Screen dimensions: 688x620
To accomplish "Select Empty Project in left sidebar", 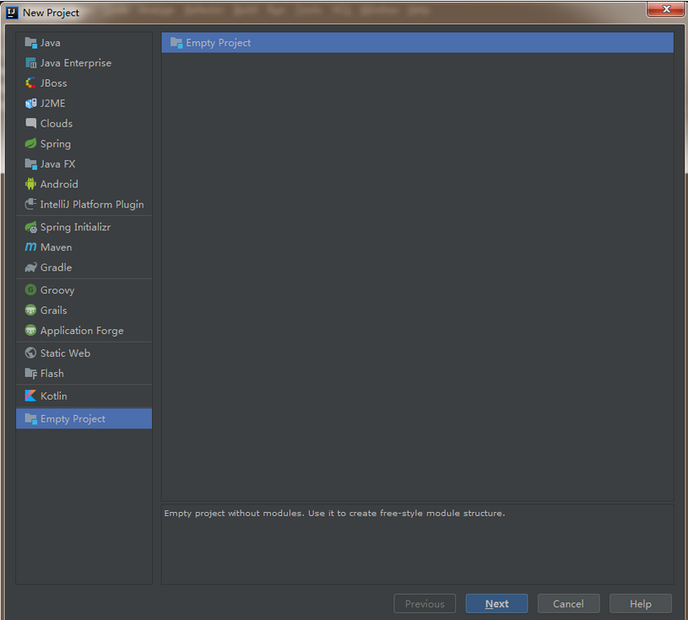I will point(84,418).
